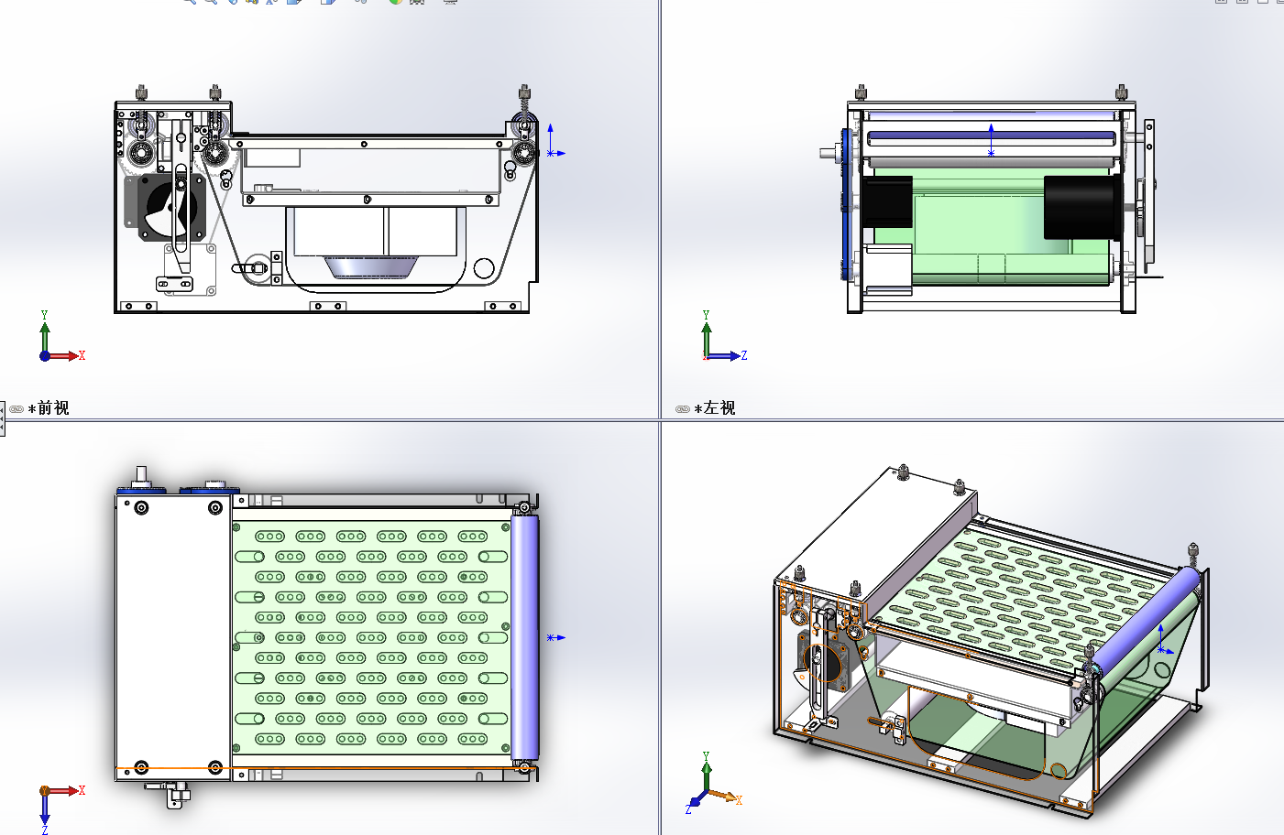Expand the collapsed left panel handle

[x=3, y=418]
